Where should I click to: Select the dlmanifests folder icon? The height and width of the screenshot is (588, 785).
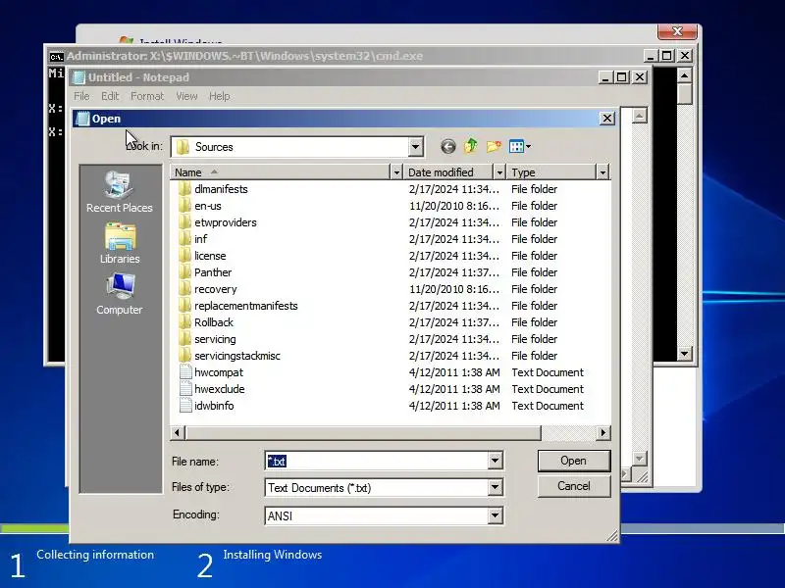[184, 189]
